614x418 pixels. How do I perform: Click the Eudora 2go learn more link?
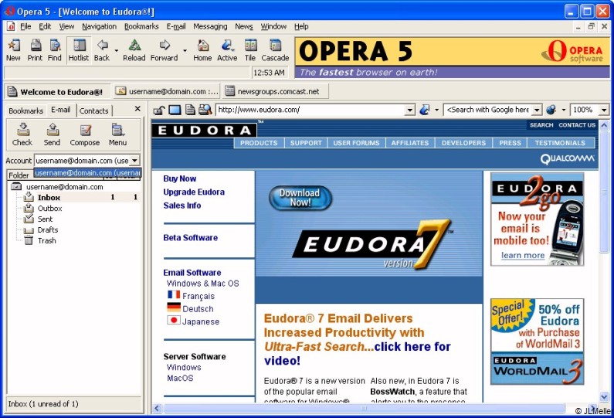(x=523, y=256)
